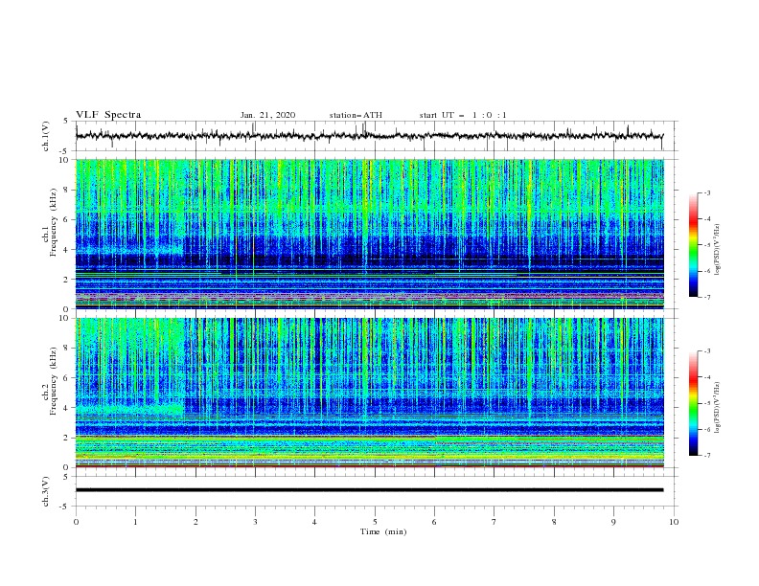Click the ch.1 voltage waveform trace at top
This screenshot has width=759, height=586.
369,136
